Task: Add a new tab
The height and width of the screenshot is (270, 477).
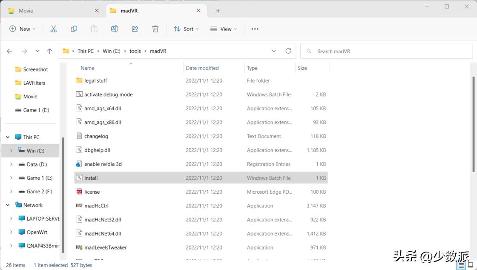Action: coord(218,11)
